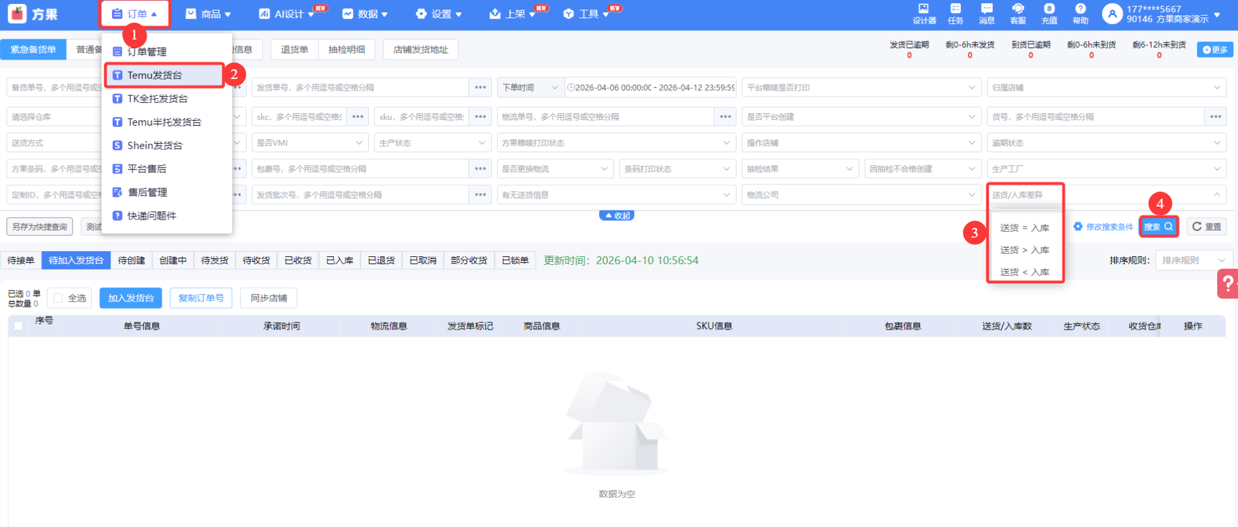Check the 全选 select-all checkbox

(x=58, y=298)
